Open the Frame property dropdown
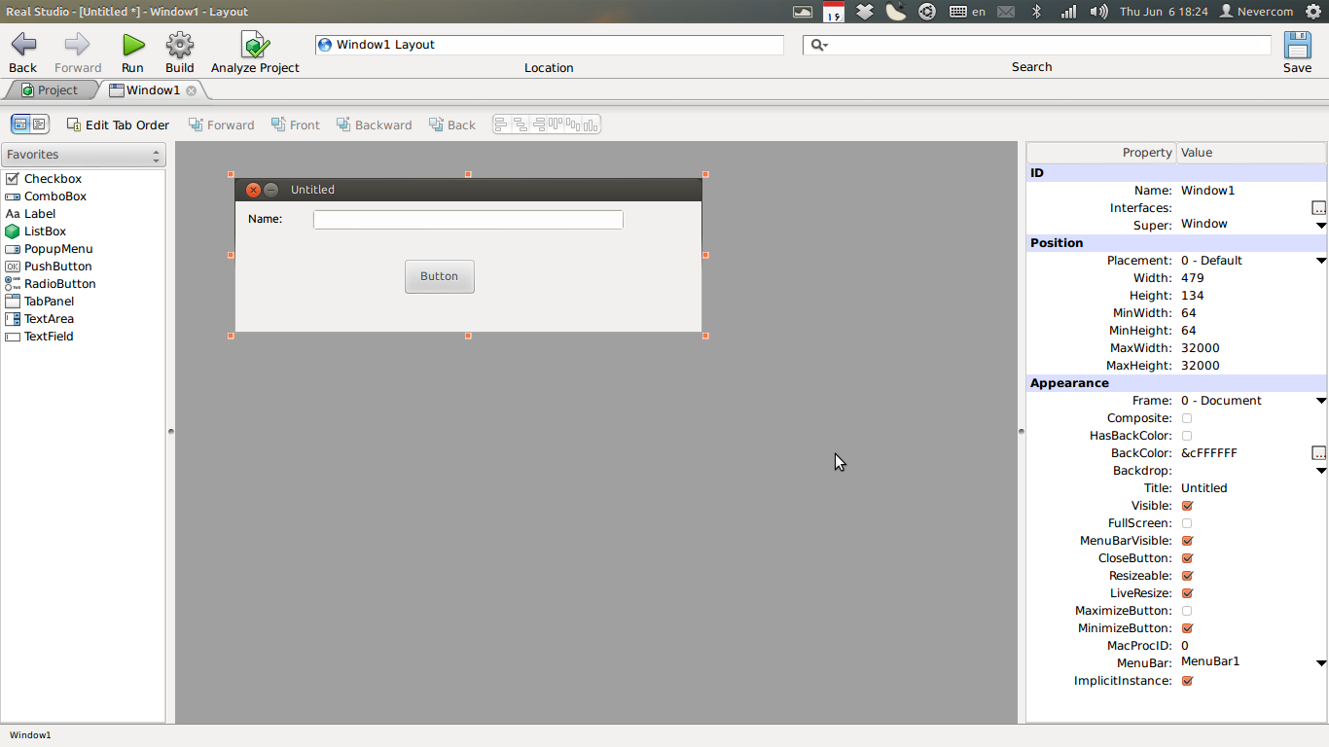Image resolution: width=1329 pixels, height=747 pixels. tap(1320, 401)
